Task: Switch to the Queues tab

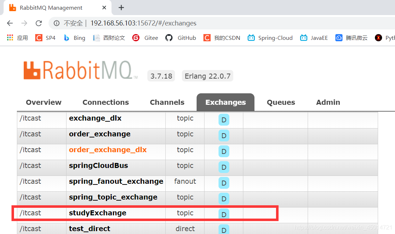Action: pos(281,102)
